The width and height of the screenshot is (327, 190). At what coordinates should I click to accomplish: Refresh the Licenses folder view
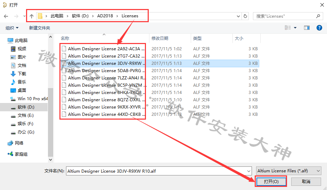coord(245,16)
